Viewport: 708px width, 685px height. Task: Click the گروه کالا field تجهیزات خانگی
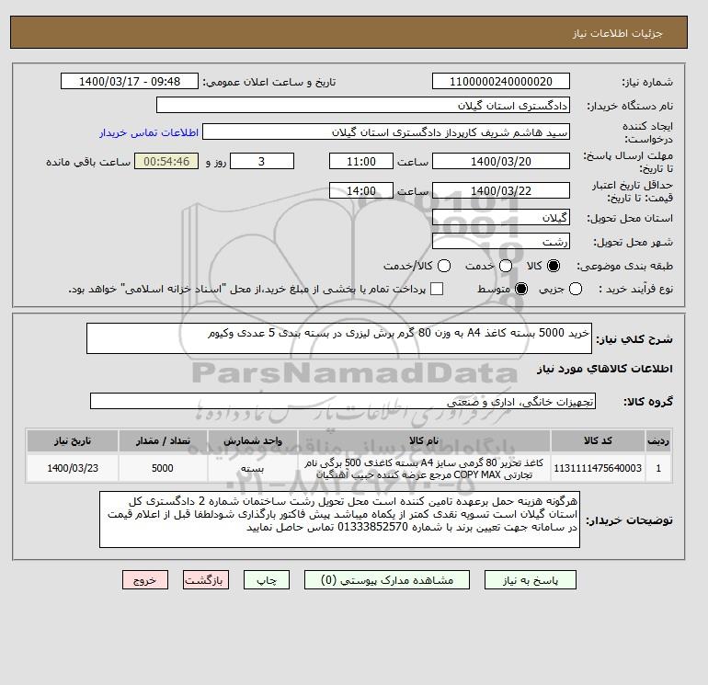click(x=343, y=401)
